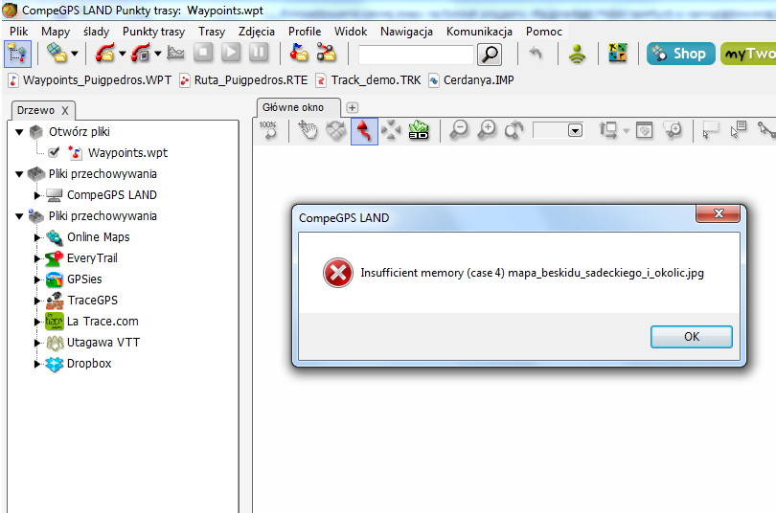Screen dimensions: 776x513
Task: Close the Drzewo tab with X
Action: click(x=65, y=110)
